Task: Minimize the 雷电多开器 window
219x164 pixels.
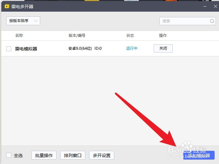Action: point(205,6)
